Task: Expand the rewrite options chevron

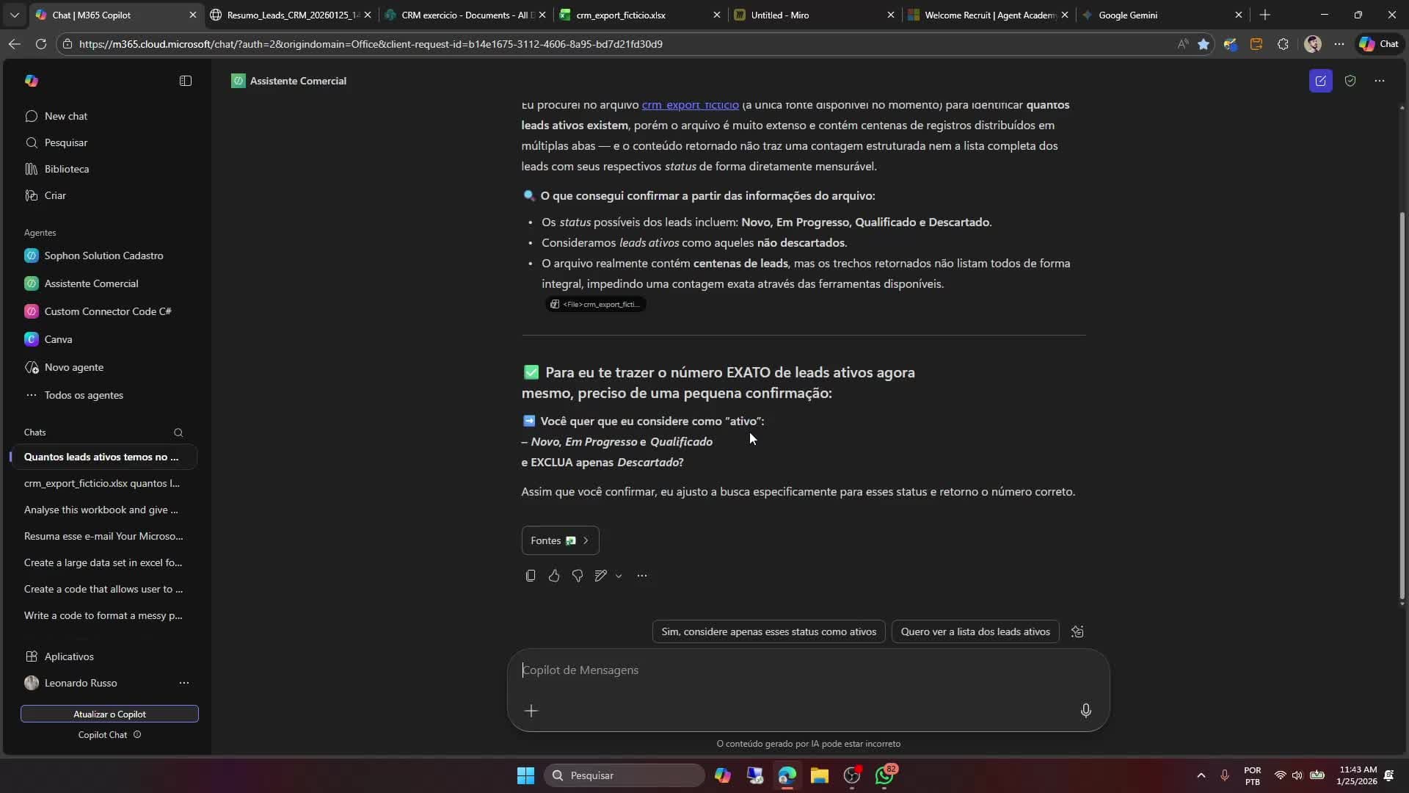Action: pos(619,576)
